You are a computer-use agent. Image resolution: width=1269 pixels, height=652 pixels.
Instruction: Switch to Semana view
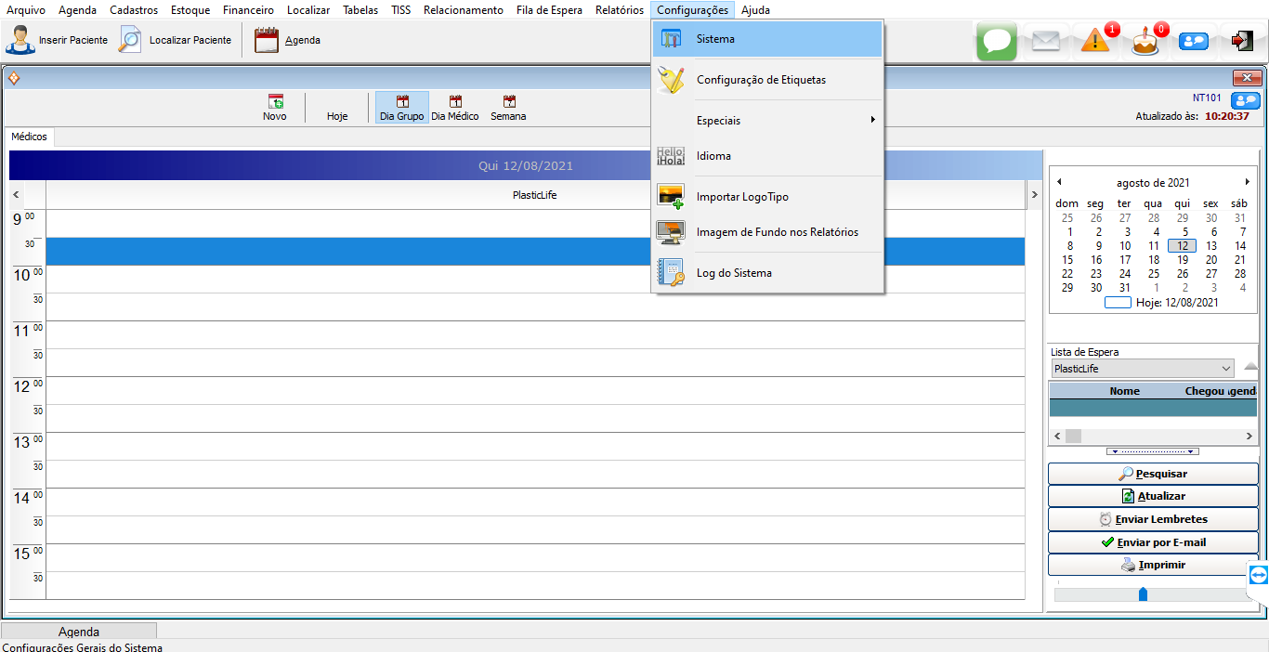[x=508, y=108]
